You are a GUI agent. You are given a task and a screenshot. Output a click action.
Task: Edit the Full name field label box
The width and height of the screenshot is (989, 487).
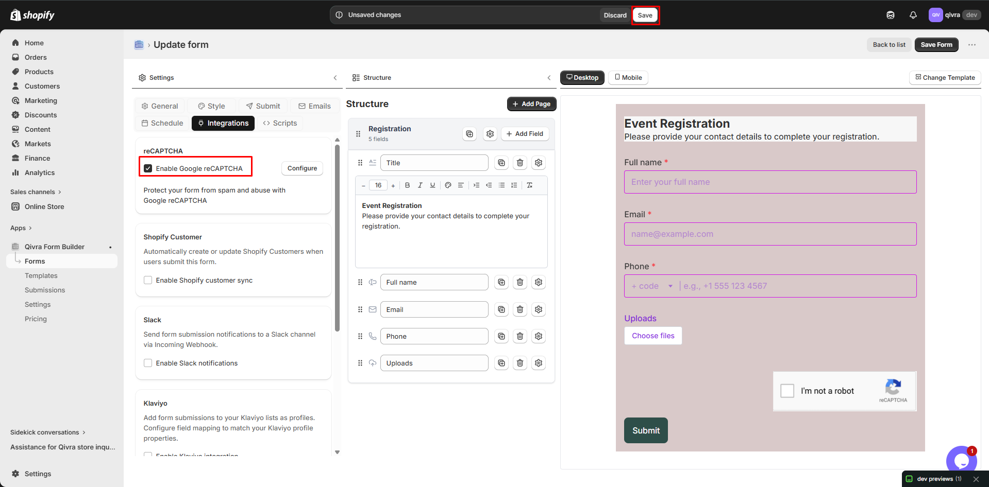pyautogui.click(x=434, y=282)
